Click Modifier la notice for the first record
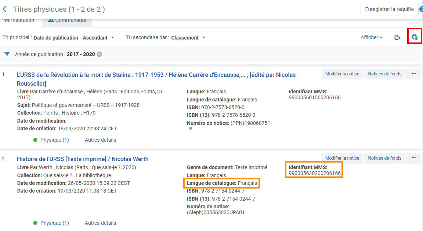The height and width of the screenshot is (231, 423). [x=342, y=74]
